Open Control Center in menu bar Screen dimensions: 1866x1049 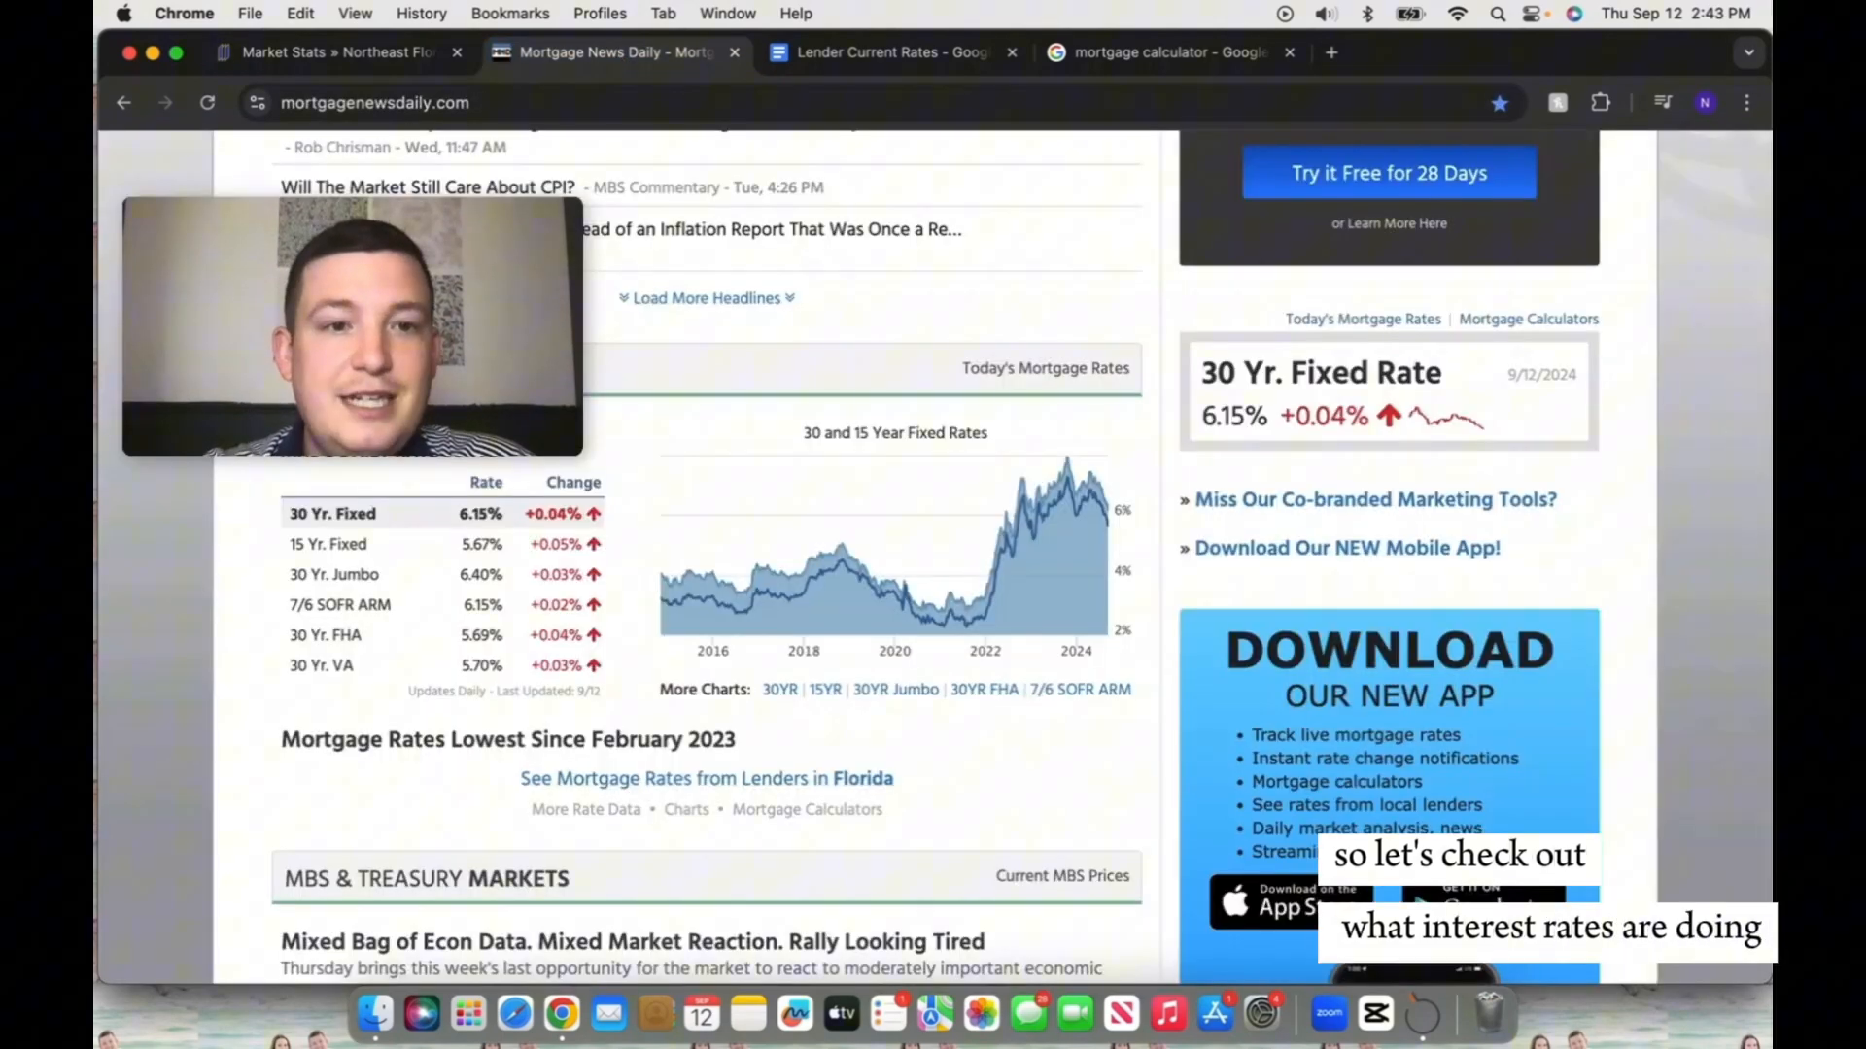[1533, 14]
